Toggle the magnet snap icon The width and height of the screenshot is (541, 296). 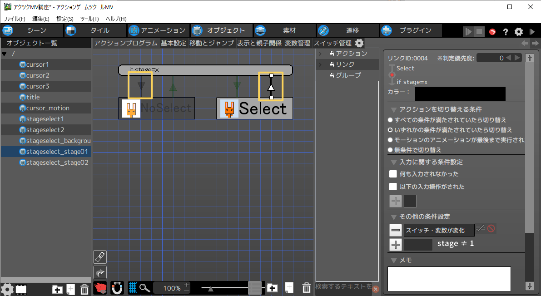pos(117,288)
